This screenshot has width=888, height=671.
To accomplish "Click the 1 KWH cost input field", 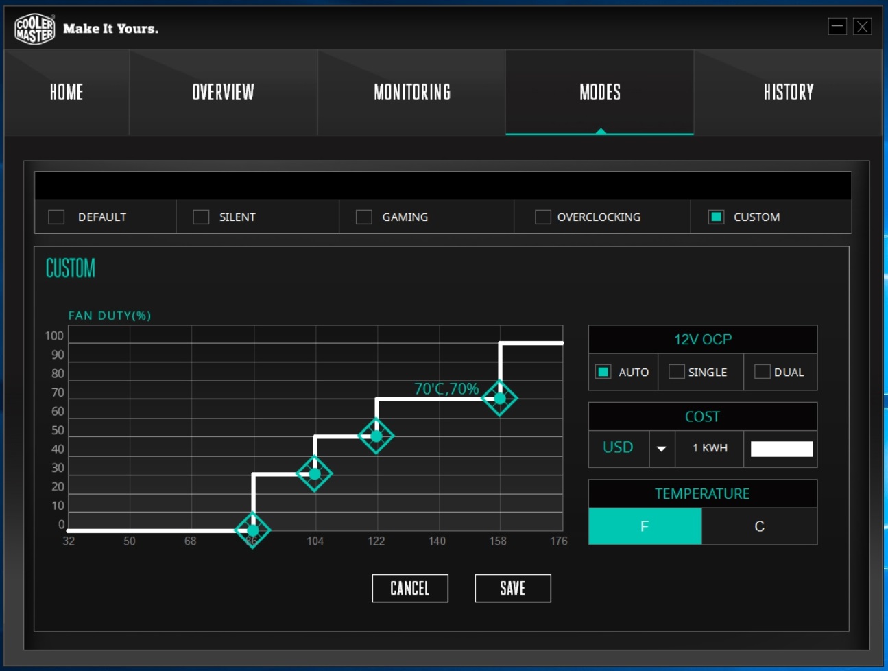I will click(x=782, y=449).
